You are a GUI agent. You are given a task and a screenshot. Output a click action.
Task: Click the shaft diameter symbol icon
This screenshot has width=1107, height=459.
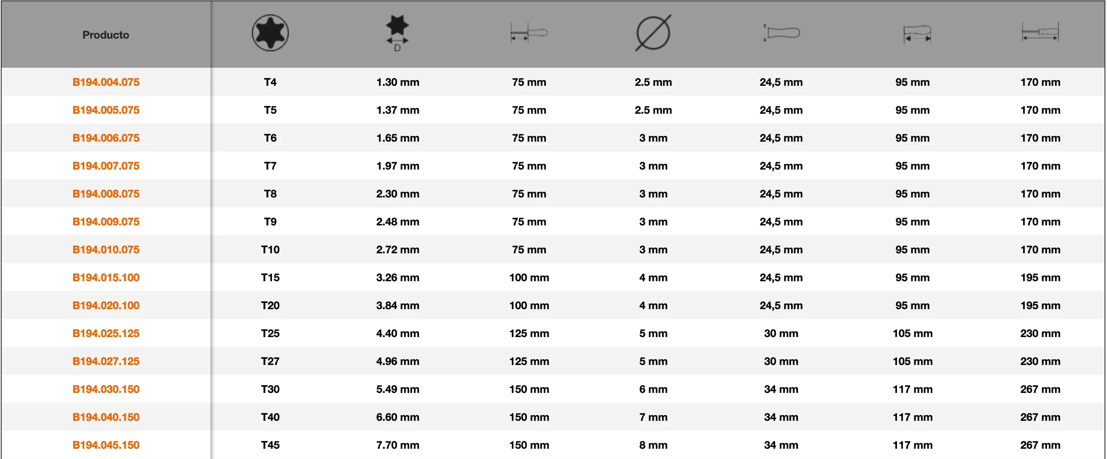(653, 33)
